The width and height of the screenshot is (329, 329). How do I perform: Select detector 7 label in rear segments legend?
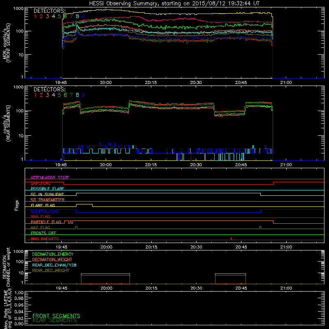click(x=71, y=95)
